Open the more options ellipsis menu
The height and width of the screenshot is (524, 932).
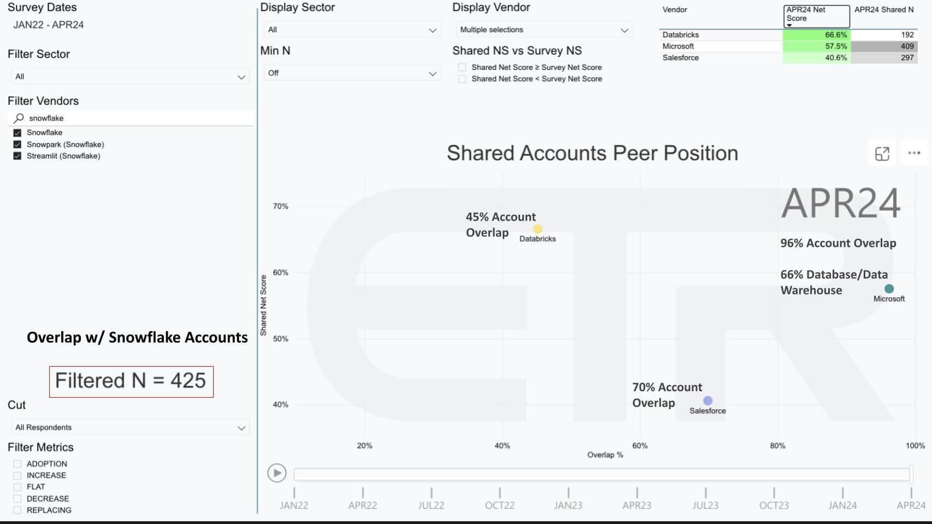pos(914,154)
